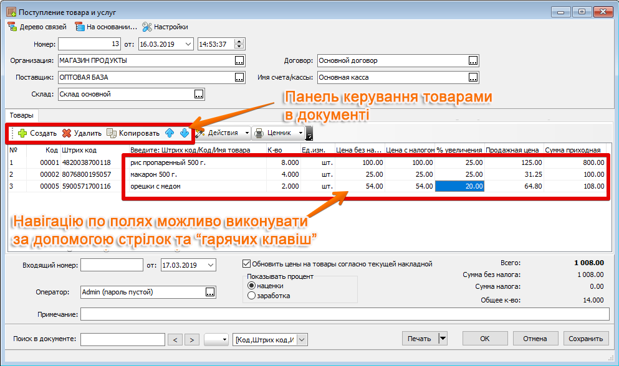This screenshot has height=366, width=619.
Task: Click the 108.00 sum cell of орешки
Action: 575,186
